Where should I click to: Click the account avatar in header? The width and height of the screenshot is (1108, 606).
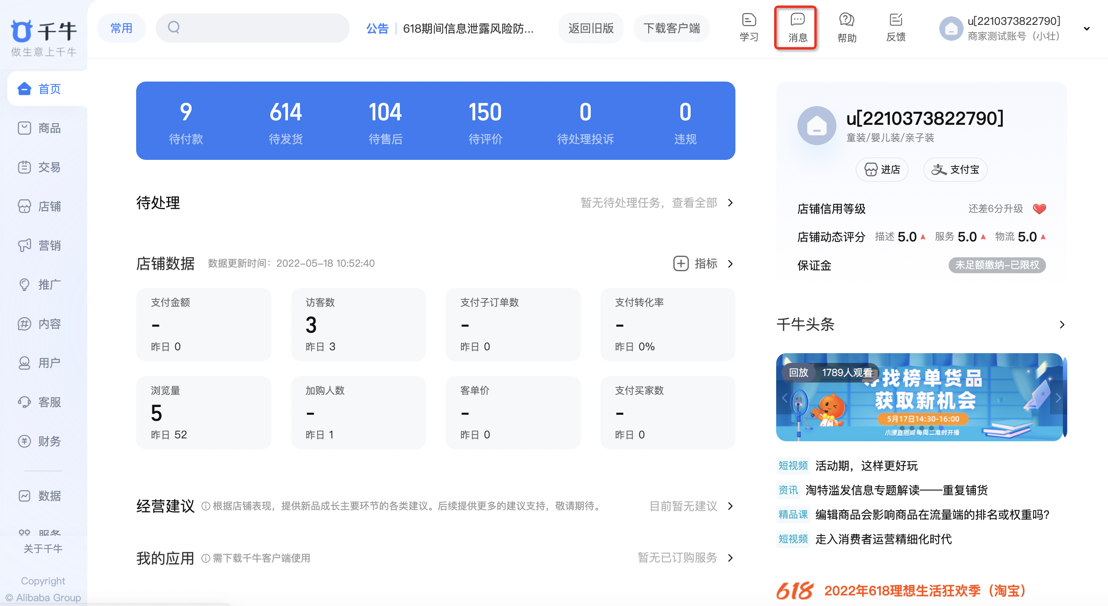click(951, 29)
